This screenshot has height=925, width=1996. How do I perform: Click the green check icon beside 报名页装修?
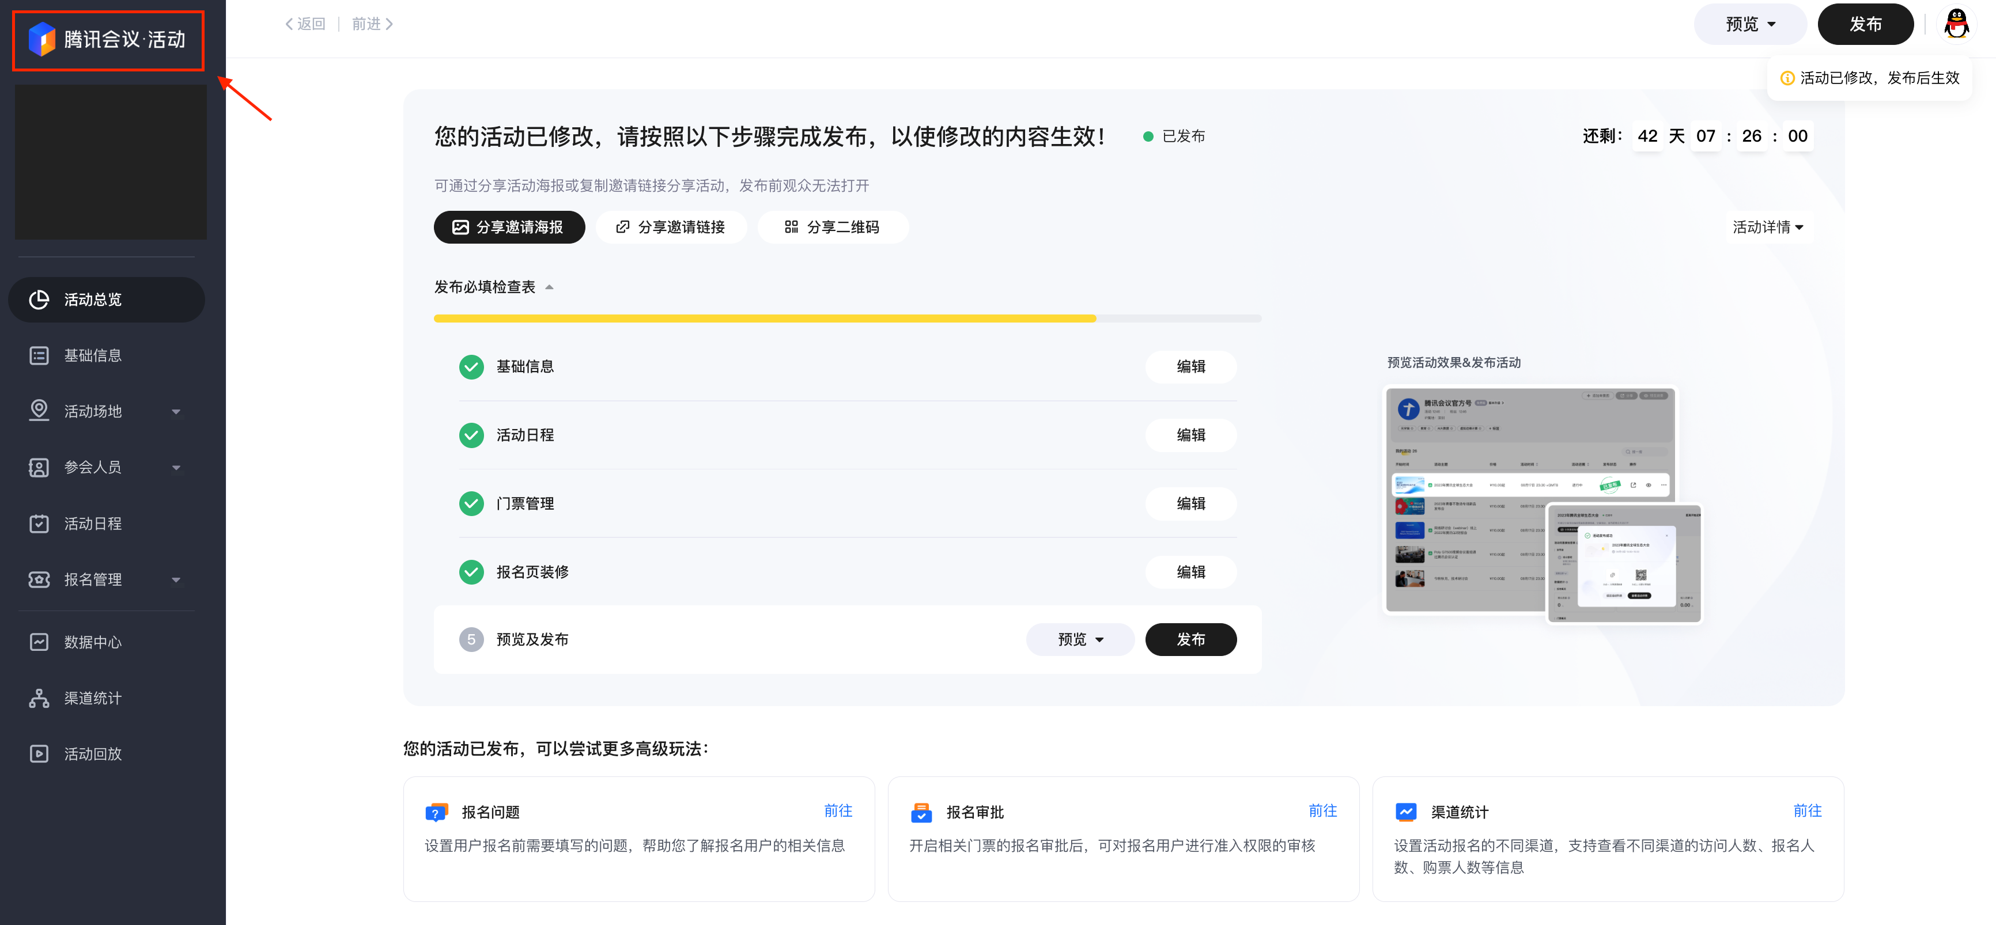(x=471, y=572)
